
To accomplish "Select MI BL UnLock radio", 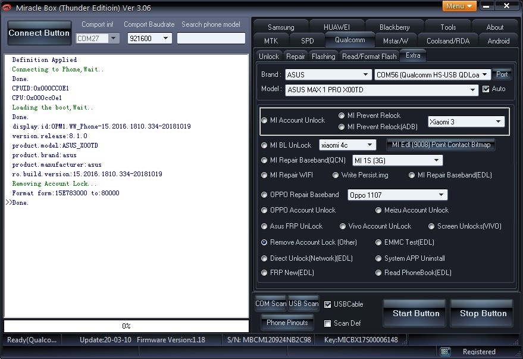I will (264, 145).
